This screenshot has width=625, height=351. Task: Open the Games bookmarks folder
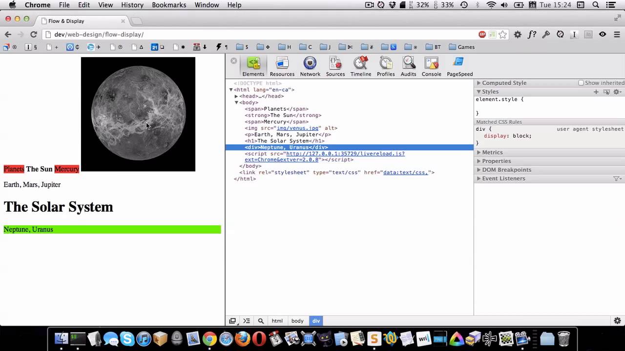click(x=461, y=47)
